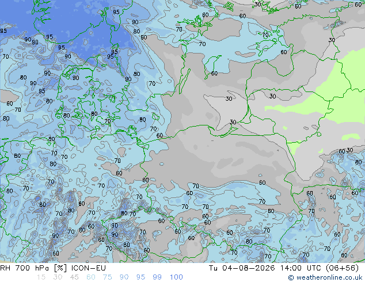The height and width of the screenshot is (282, 365).
Task: Select the legend value 15
Action: [41, 277]
